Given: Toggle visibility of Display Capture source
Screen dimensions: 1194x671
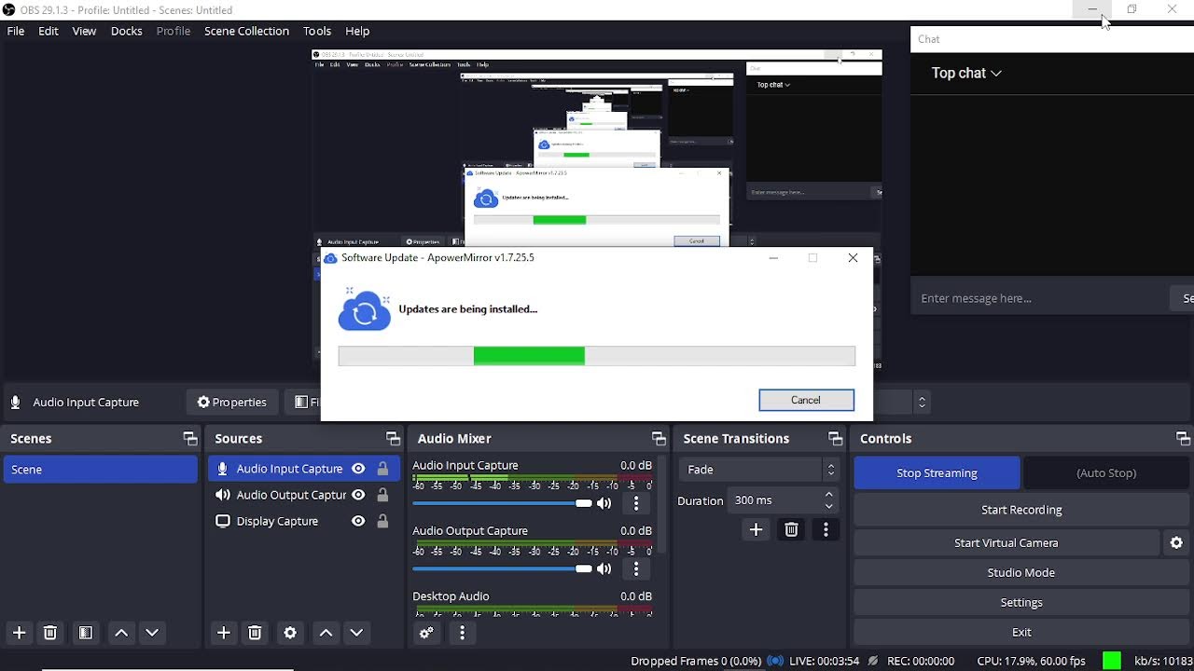Looking at the screenshot, I should [358, 521].
